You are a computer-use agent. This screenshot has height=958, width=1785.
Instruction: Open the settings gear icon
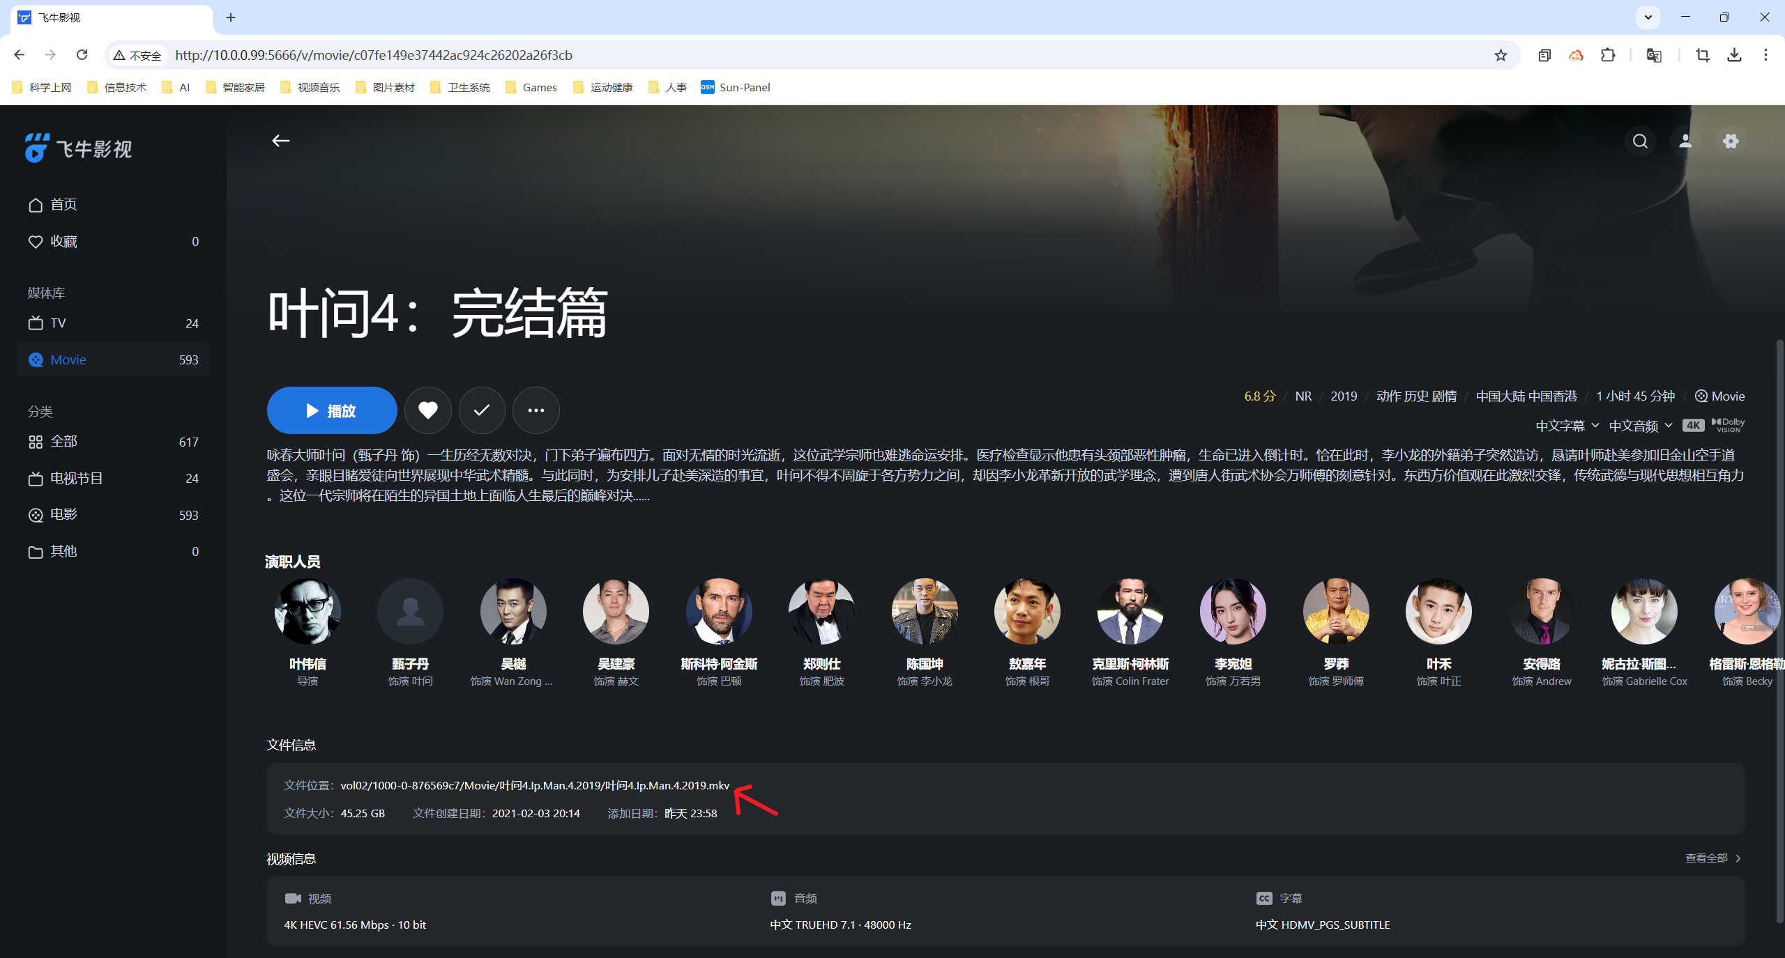(x=1731, y=141)
